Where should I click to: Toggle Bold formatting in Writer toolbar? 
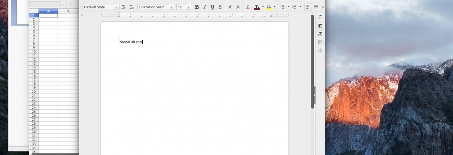tap(197, 7)
